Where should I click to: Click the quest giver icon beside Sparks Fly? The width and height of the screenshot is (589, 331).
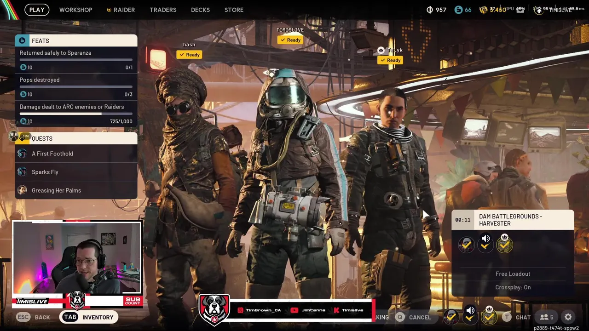[x=22, y=172]
